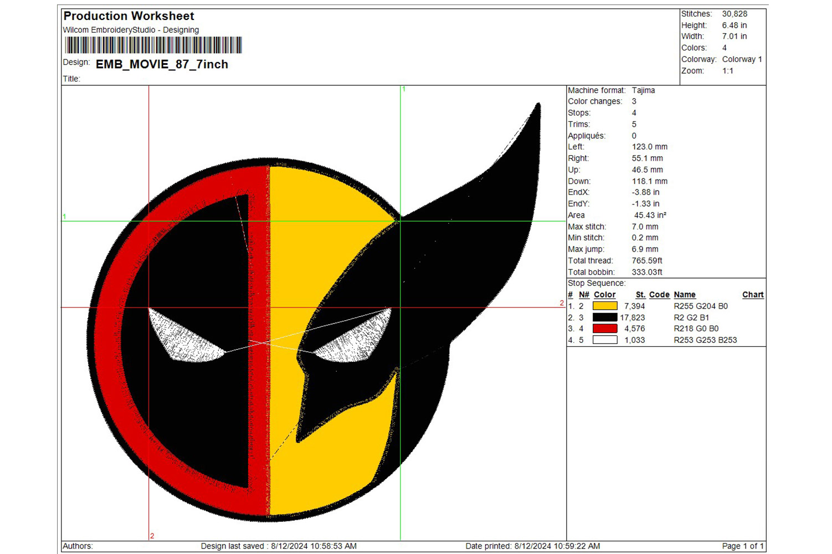Click the Trims value 5
Viewport: 832px width, 554px height.
[x=634, y=124]
